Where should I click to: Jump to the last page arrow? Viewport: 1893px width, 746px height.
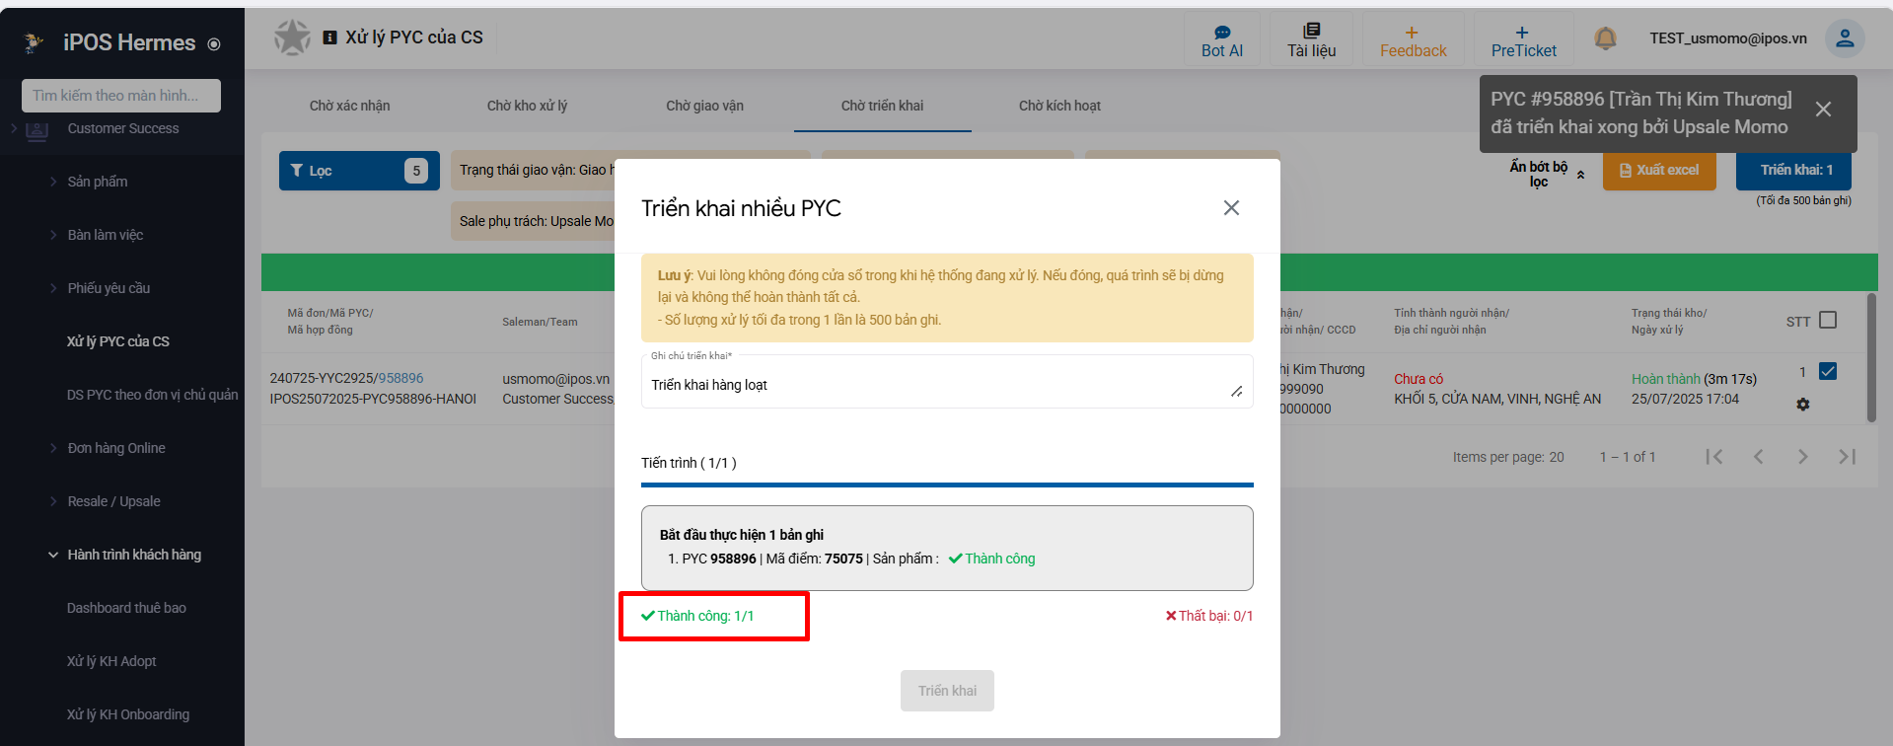point(1847,457)
